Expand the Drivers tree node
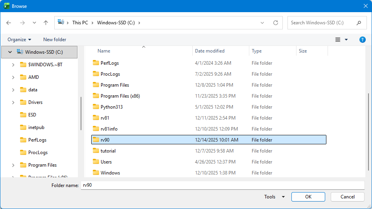Viewport: 372px width, 209px height. (13, 102)
